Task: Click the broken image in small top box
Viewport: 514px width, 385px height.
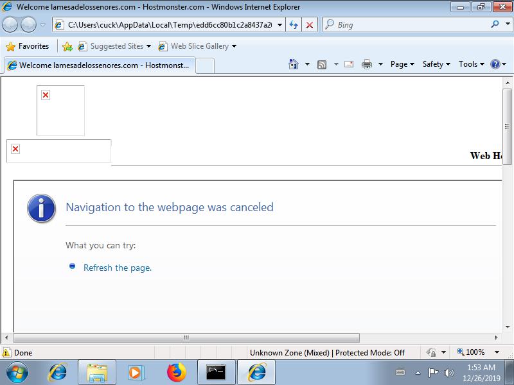Action: point(46,95)
